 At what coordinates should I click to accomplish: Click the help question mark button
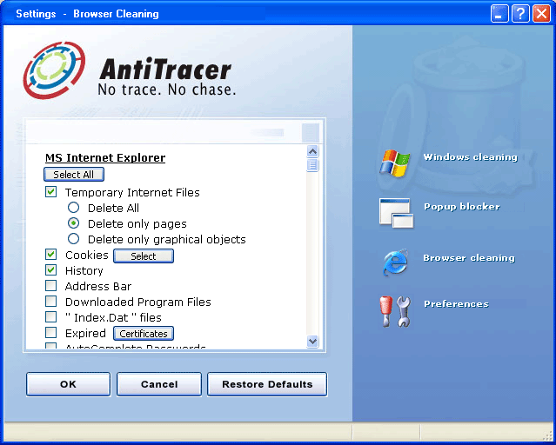pyautogui.click(x=520, y=14)
